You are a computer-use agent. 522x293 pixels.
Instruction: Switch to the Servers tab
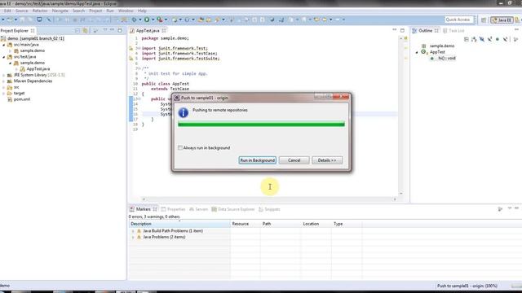(x=198, y=209)
